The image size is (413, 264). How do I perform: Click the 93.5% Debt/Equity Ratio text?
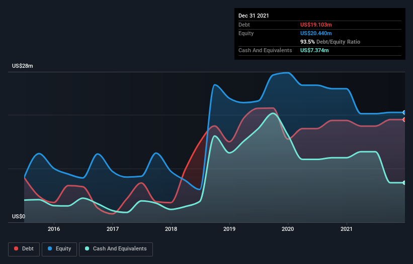pos(330,42)
